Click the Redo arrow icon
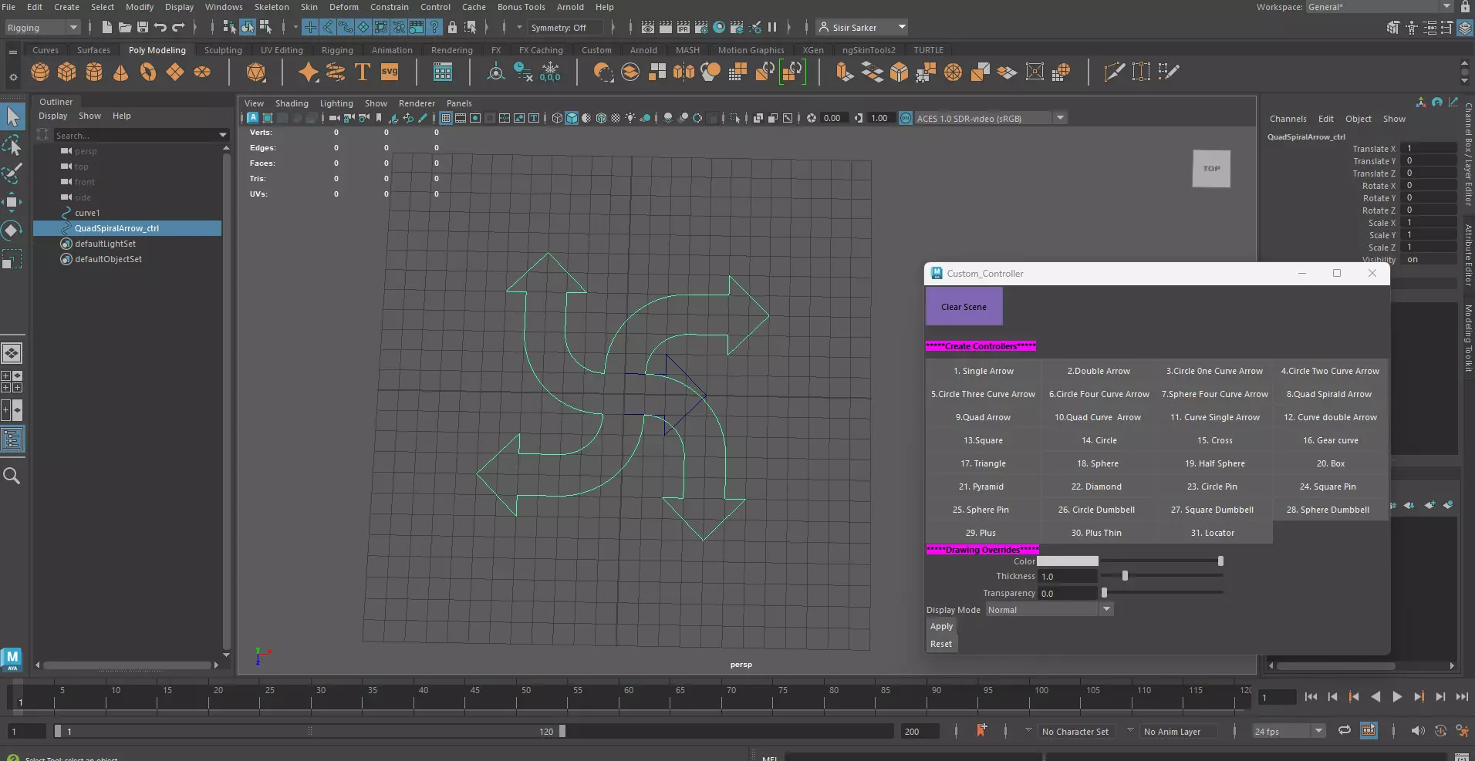1475x761 pixels. [x=178, y=28]
